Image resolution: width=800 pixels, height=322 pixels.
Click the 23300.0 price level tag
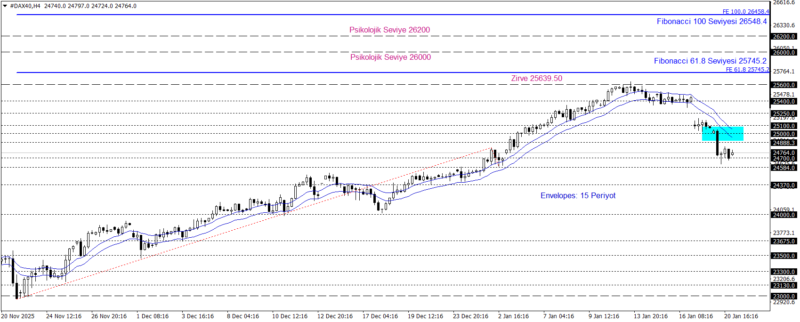pos(784,272)
